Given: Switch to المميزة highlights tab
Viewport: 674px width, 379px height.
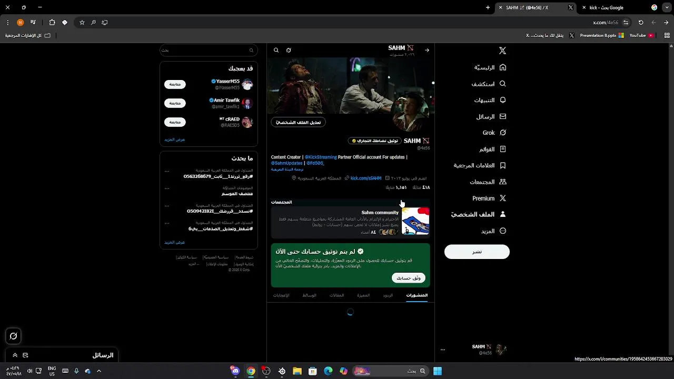Looking at the screenshot, I should (x=363, y=295).
